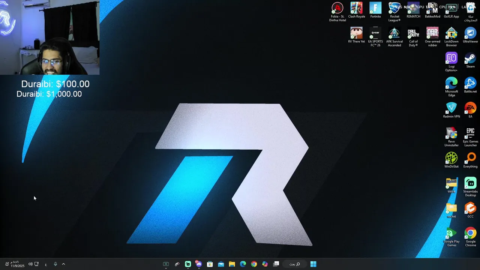Select the tiktok folder on desktop

[x=451, y=185]
